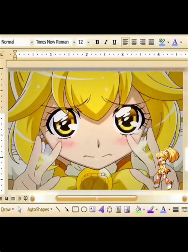Click the first line indent marker on ruler
Screen dimensions: 188x252
(x=15, y=52)
